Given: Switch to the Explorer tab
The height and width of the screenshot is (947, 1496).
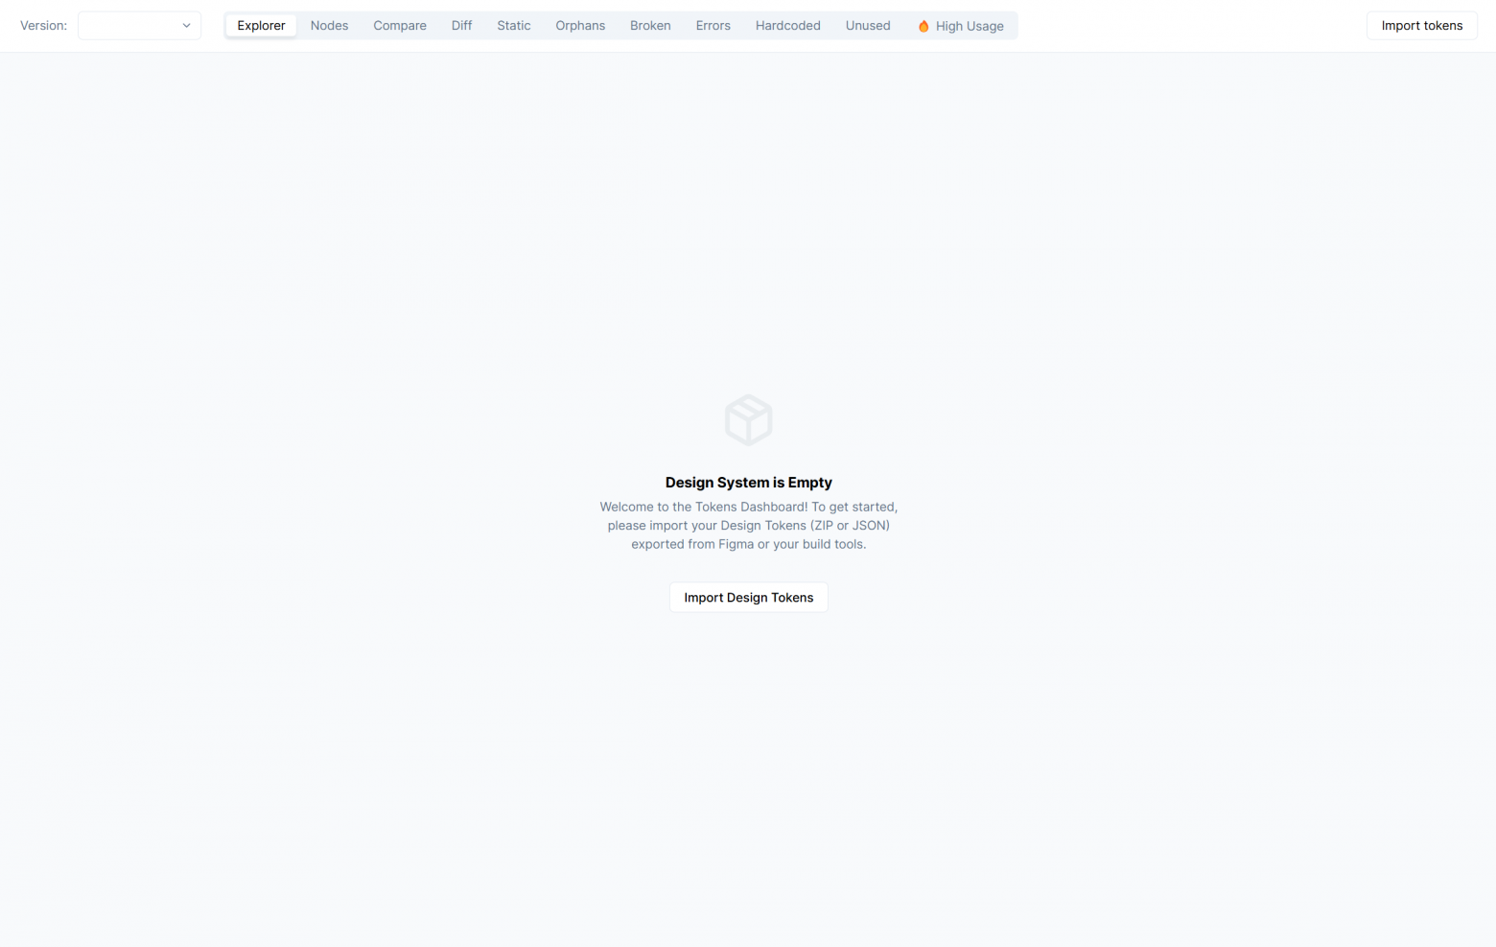Looking at the screenshot, I should (x=261, y=26).
